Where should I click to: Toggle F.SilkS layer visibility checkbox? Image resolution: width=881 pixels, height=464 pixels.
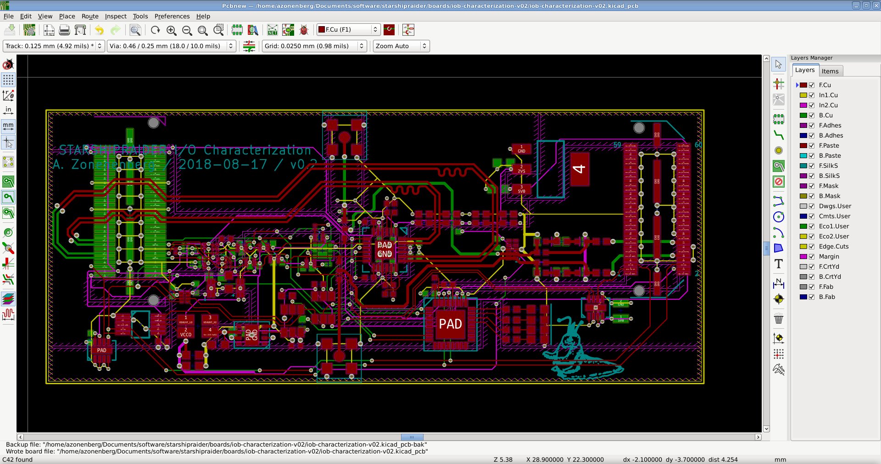pyautogui.click(x=812, y=166)
